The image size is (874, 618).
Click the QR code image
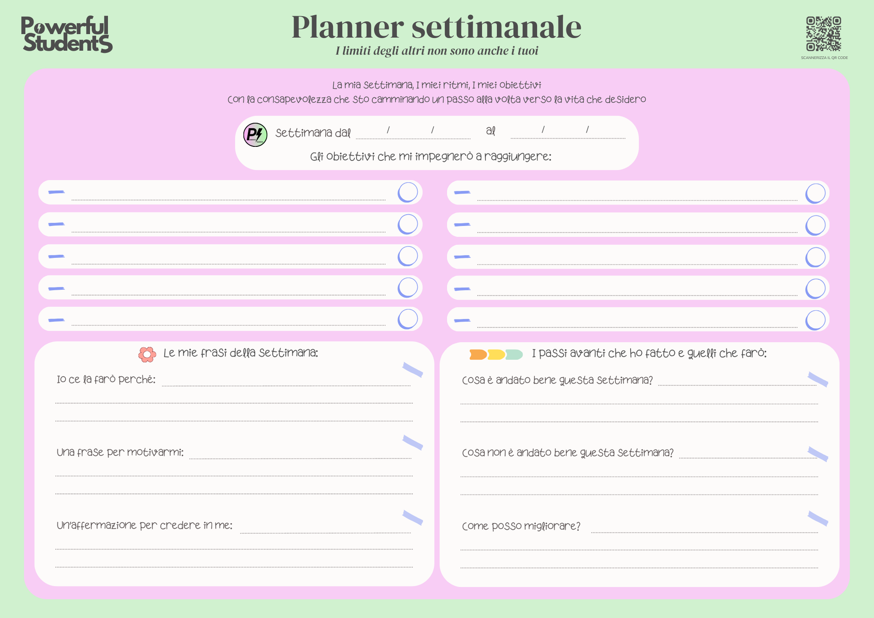(x=823, y=34)
